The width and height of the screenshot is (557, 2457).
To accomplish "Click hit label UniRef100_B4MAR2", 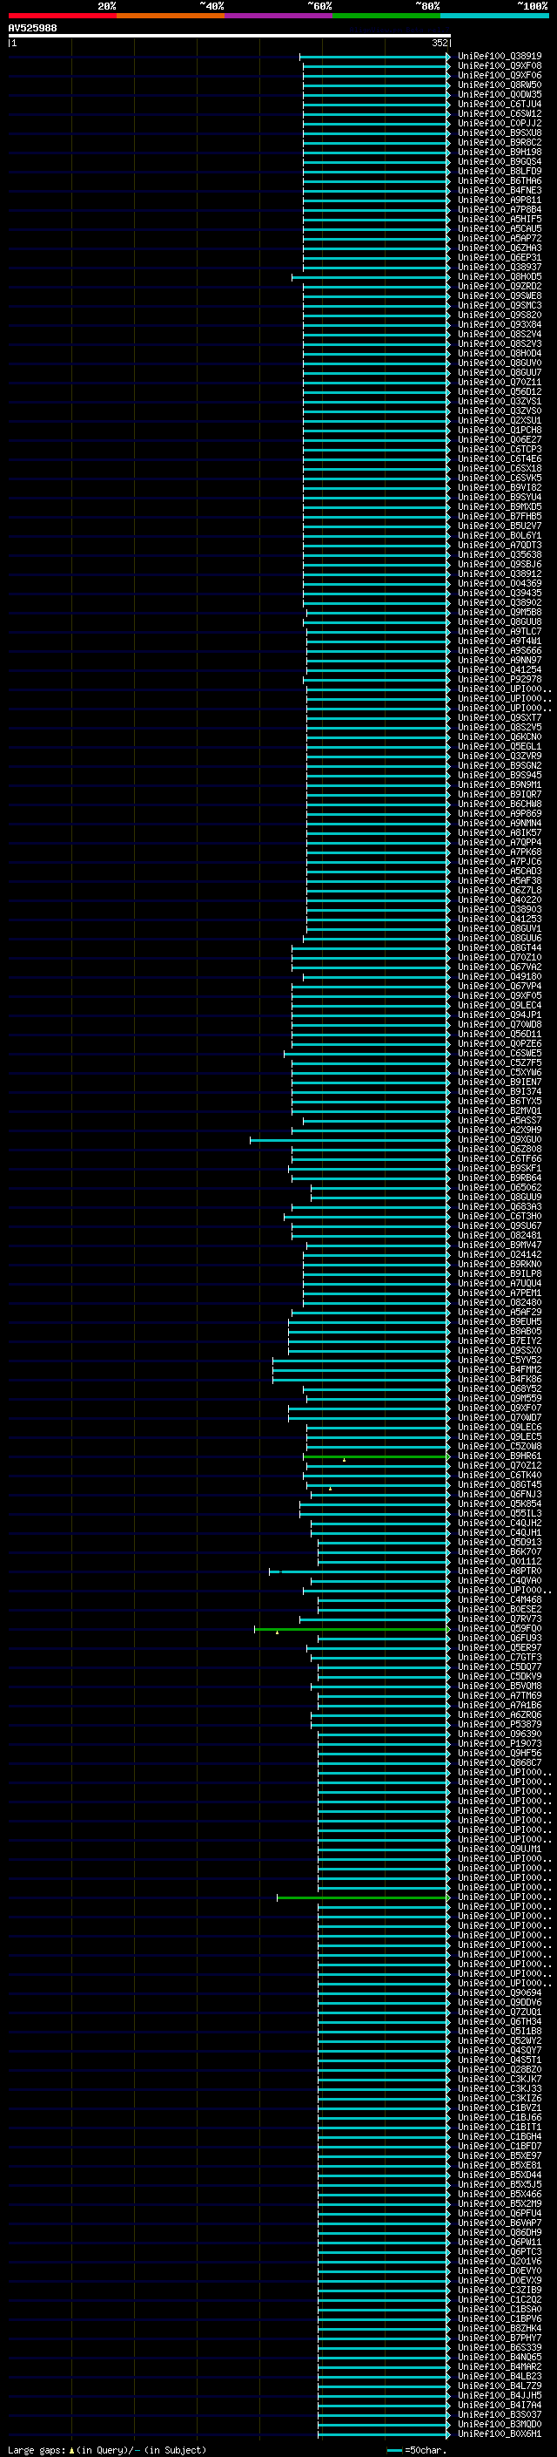I will tap(500, 2366).
